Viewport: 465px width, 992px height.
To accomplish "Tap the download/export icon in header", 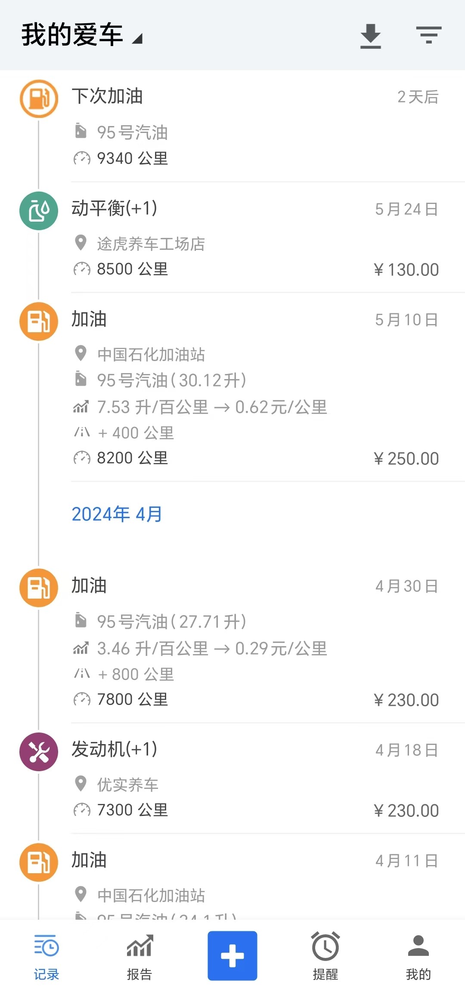I will tap(370, 36).
